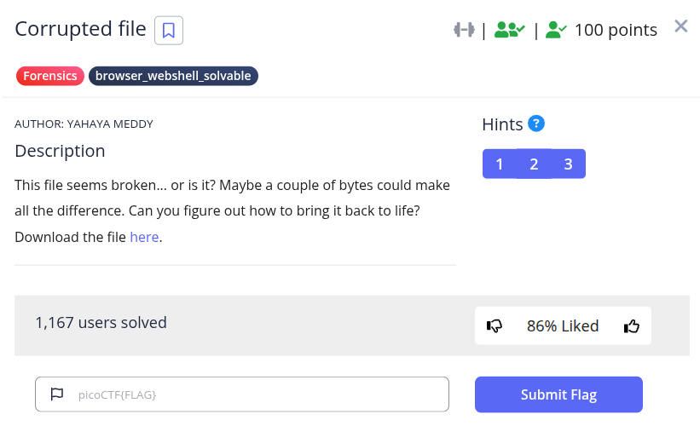Click the dumbbell difficulty icon
Image resolution: width=700 pixels, height=426 pixels.
point(463,30)
